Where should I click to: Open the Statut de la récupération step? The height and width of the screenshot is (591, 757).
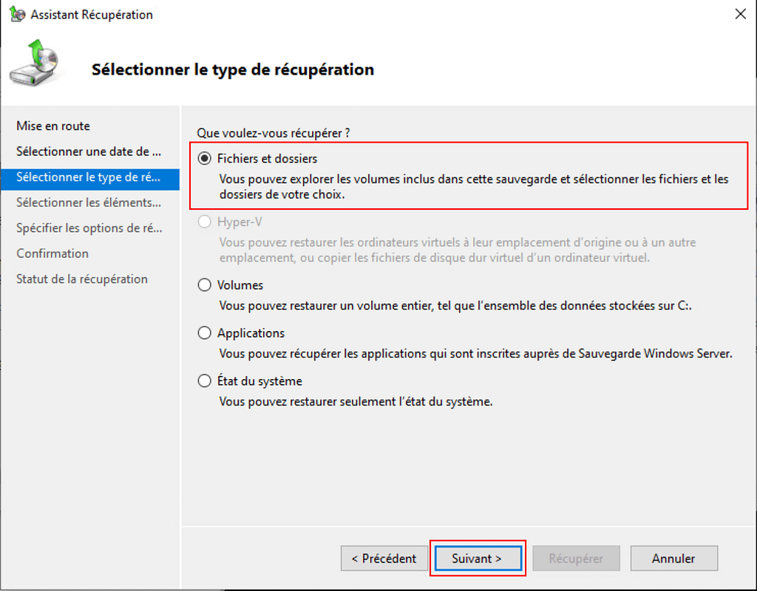[x=82, y=279]
